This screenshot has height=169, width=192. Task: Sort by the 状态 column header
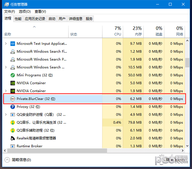(x=85, y=32)
